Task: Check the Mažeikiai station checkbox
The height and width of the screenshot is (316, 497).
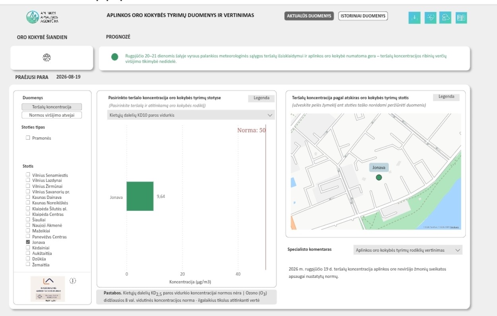Action: [x=28, y=231]
